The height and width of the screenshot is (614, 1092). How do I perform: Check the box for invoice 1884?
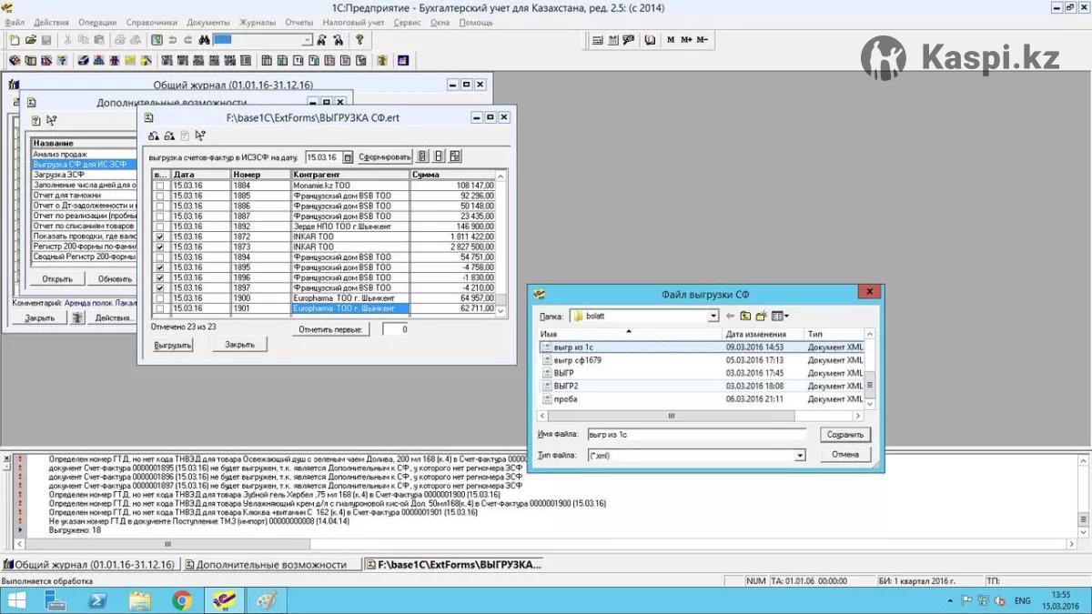pyautogui.click(x=160, y=186)
